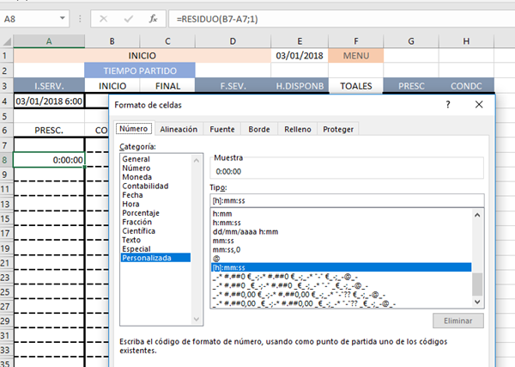Click the Tipo format code input field
Viewport: 515px width, 367px height.
pos(346,201)
